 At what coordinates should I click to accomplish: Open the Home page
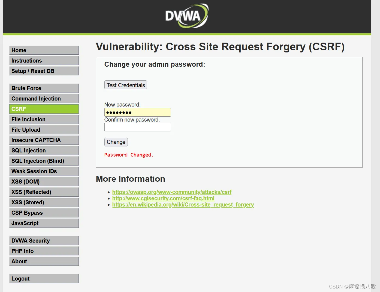point(44,50)
